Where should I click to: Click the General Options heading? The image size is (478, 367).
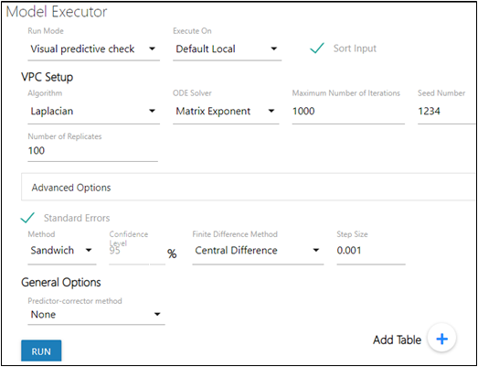[x=61, y=282]
